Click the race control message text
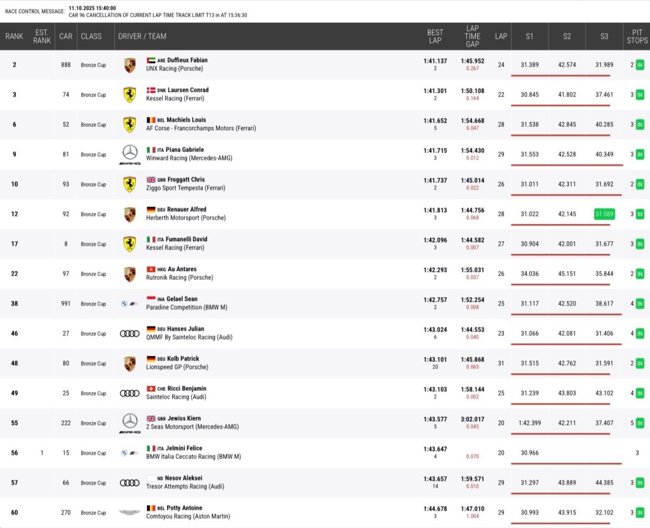 (x=157, y=15)
